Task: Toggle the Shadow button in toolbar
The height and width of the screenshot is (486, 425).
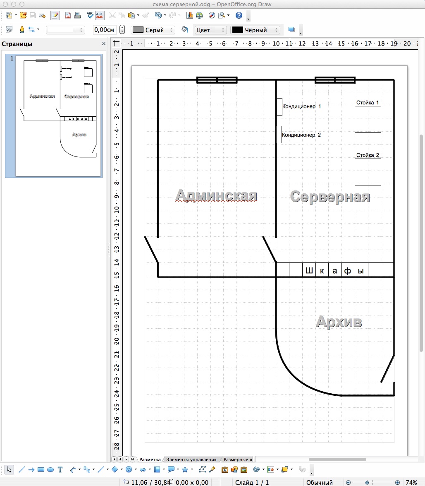Action: tap(291, 30)
